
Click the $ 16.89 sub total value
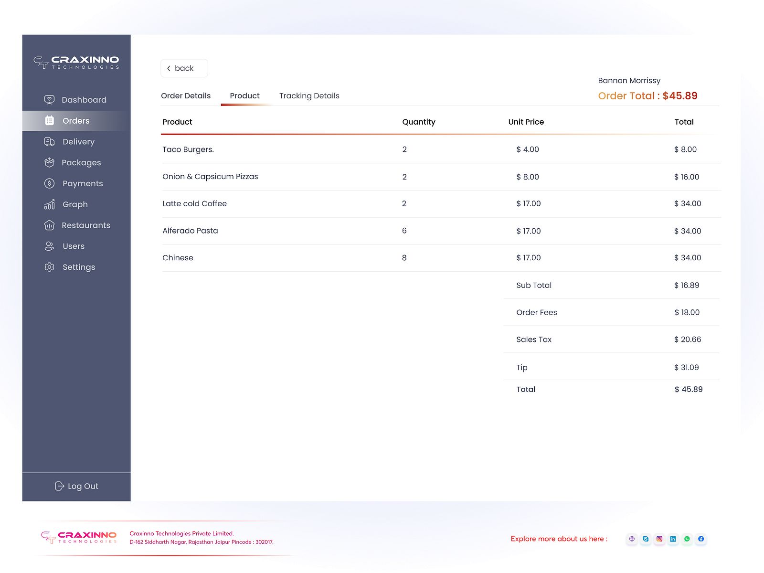687,285
